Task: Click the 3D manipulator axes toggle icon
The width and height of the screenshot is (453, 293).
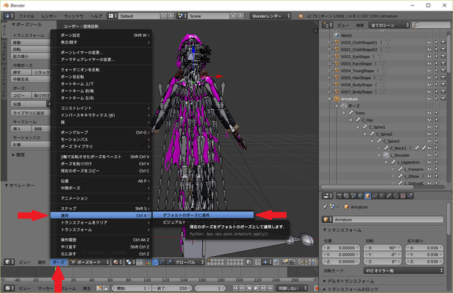Action: tap(148, 262)
